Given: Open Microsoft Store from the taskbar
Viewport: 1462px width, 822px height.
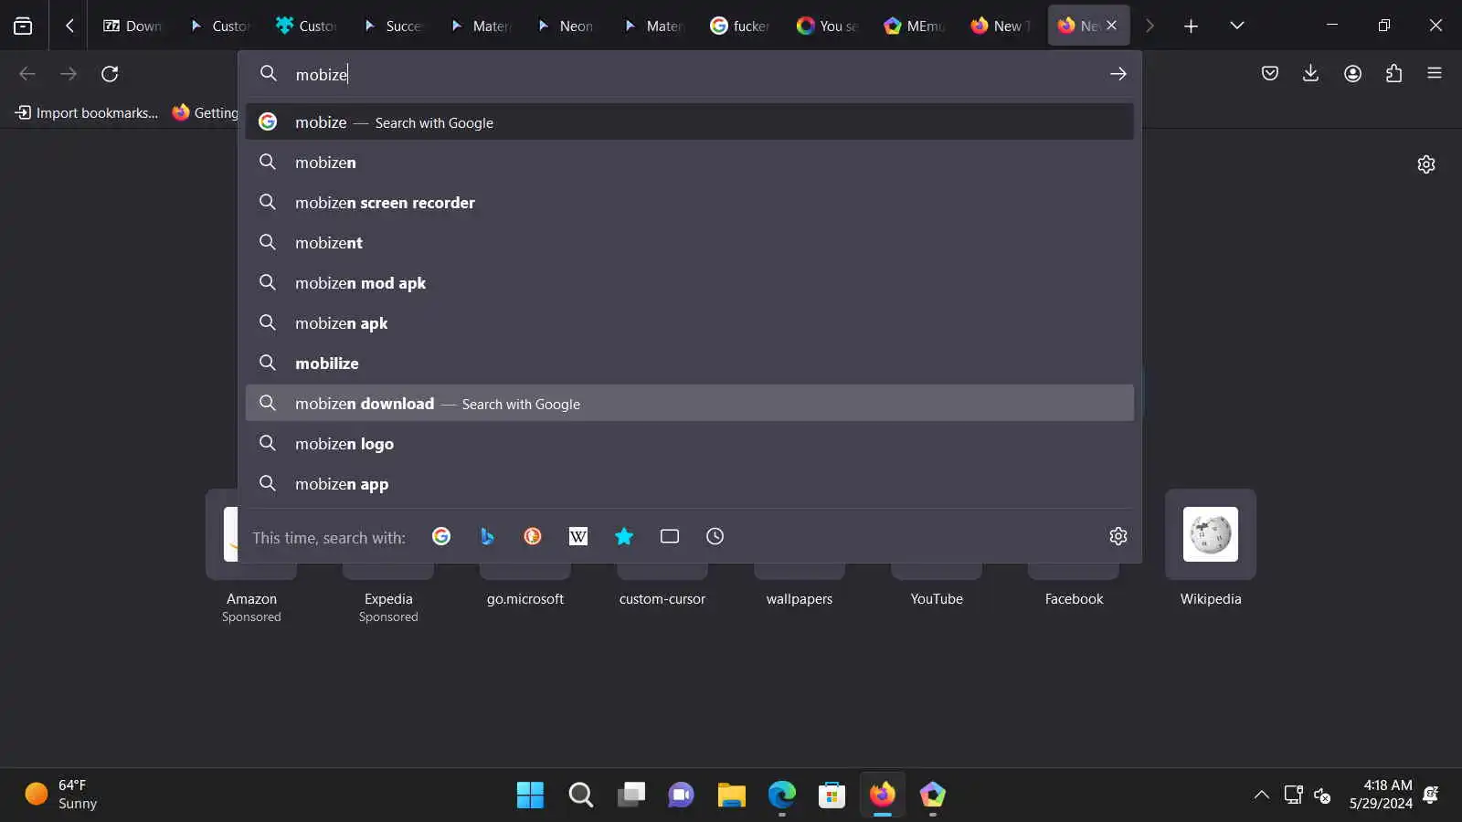Looking at the screenshot, I should [832, 795].
